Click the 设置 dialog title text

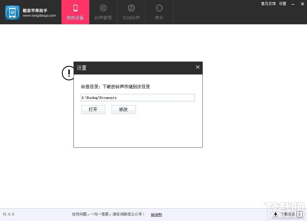(x=82, y=68)
